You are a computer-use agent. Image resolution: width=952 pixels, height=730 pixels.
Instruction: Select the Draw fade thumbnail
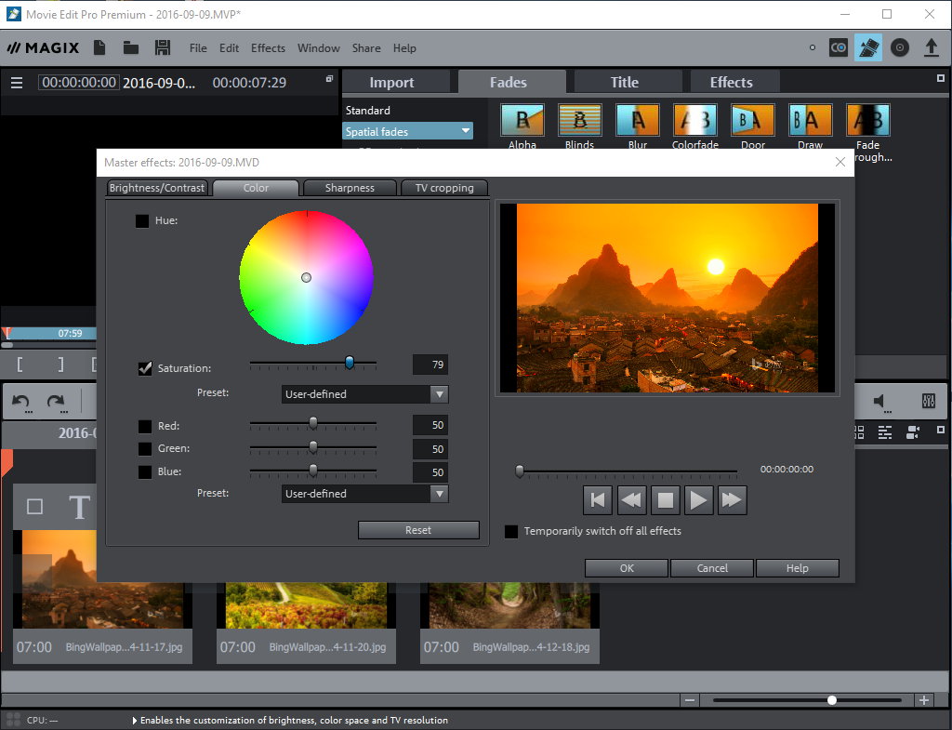(x=810, y=120)
